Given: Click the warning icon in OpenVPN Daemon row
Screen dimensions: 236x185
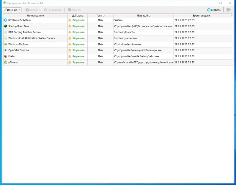Looking at the screenshot, I should [70, 50].
